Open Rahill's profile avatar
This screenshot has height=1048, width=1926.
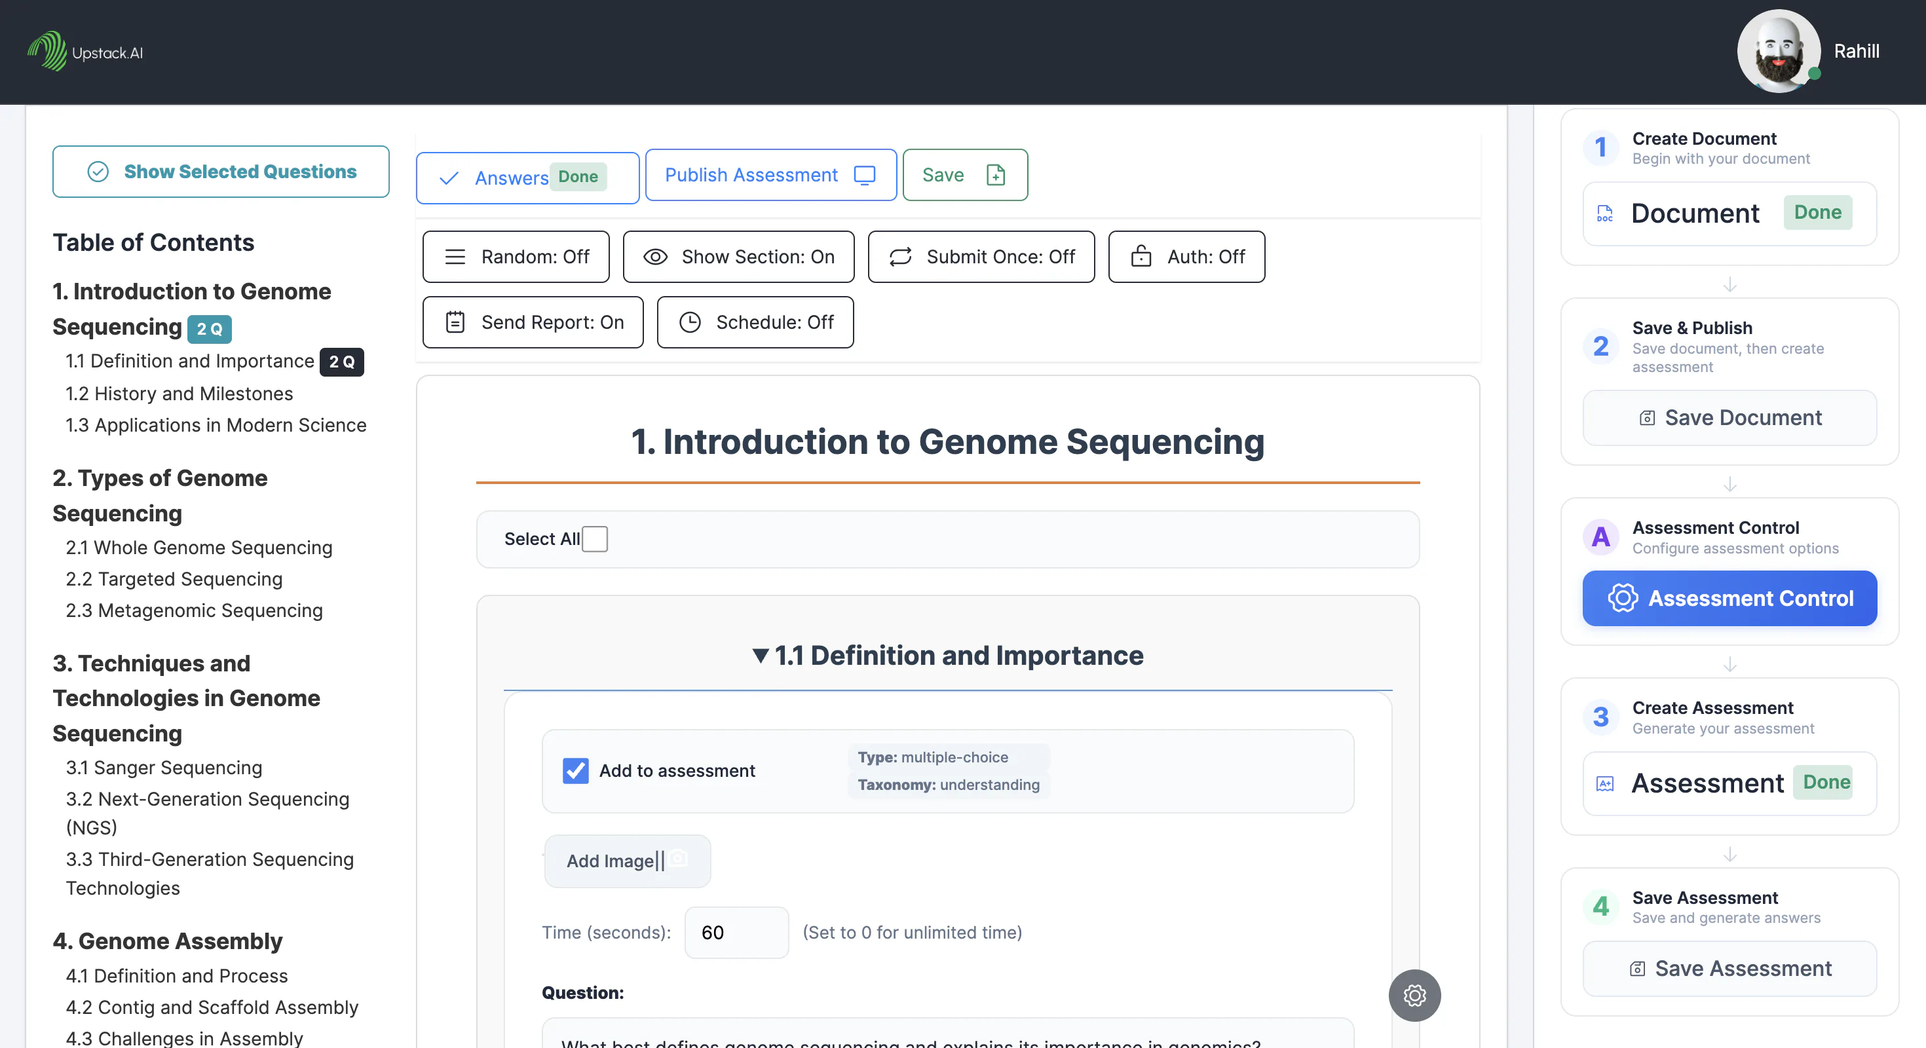point(1779,52)
